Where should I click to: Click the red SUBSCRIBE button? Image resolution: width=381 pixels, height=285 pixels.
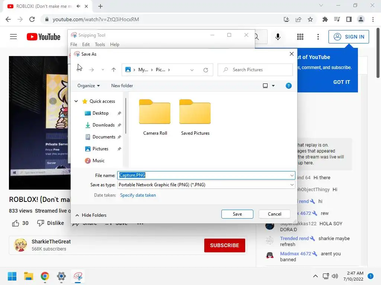[x=224, y=245]
